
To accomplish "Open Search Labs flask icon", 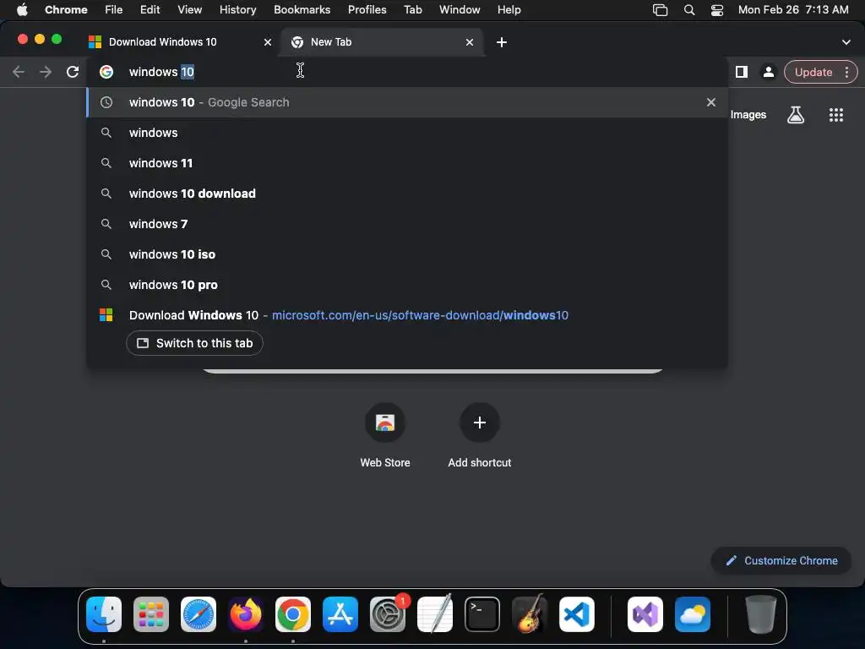I will pyautogui.click(x=796, y=115).
